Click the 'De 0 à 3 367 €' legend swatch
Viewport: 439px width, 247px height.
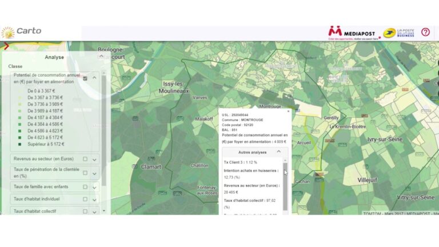tap(19, 91)
